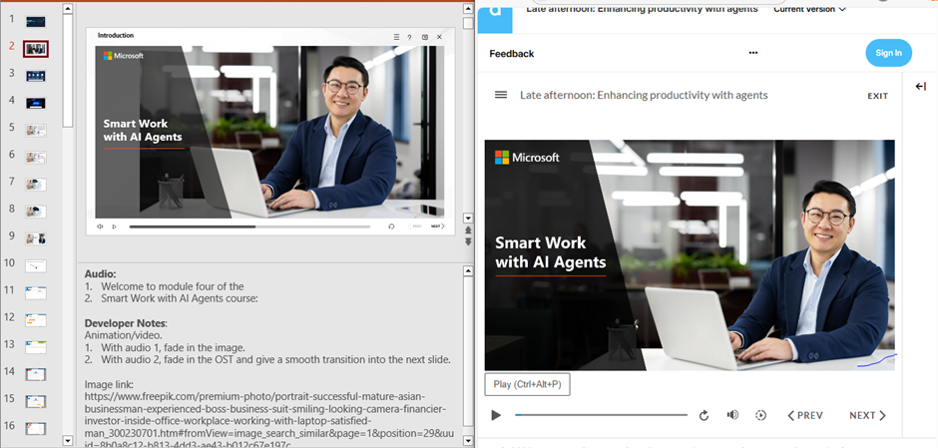This screenshot has width=938, height=448.
Task: Select slide 16 thumbnail in PowerPoint
Action: pyautogui.click(x=36, y=428)
